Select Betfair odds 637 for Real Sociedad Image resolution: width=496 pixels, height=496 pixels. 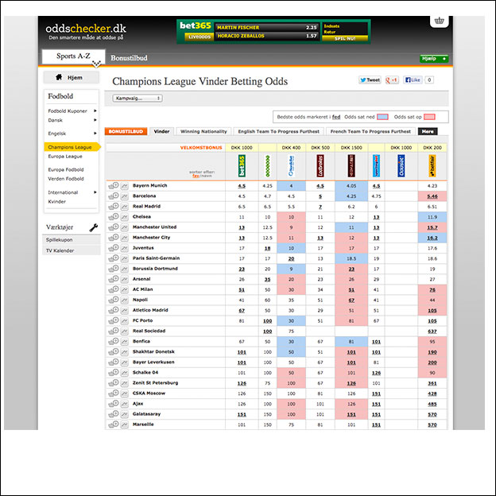click(432, 331)
